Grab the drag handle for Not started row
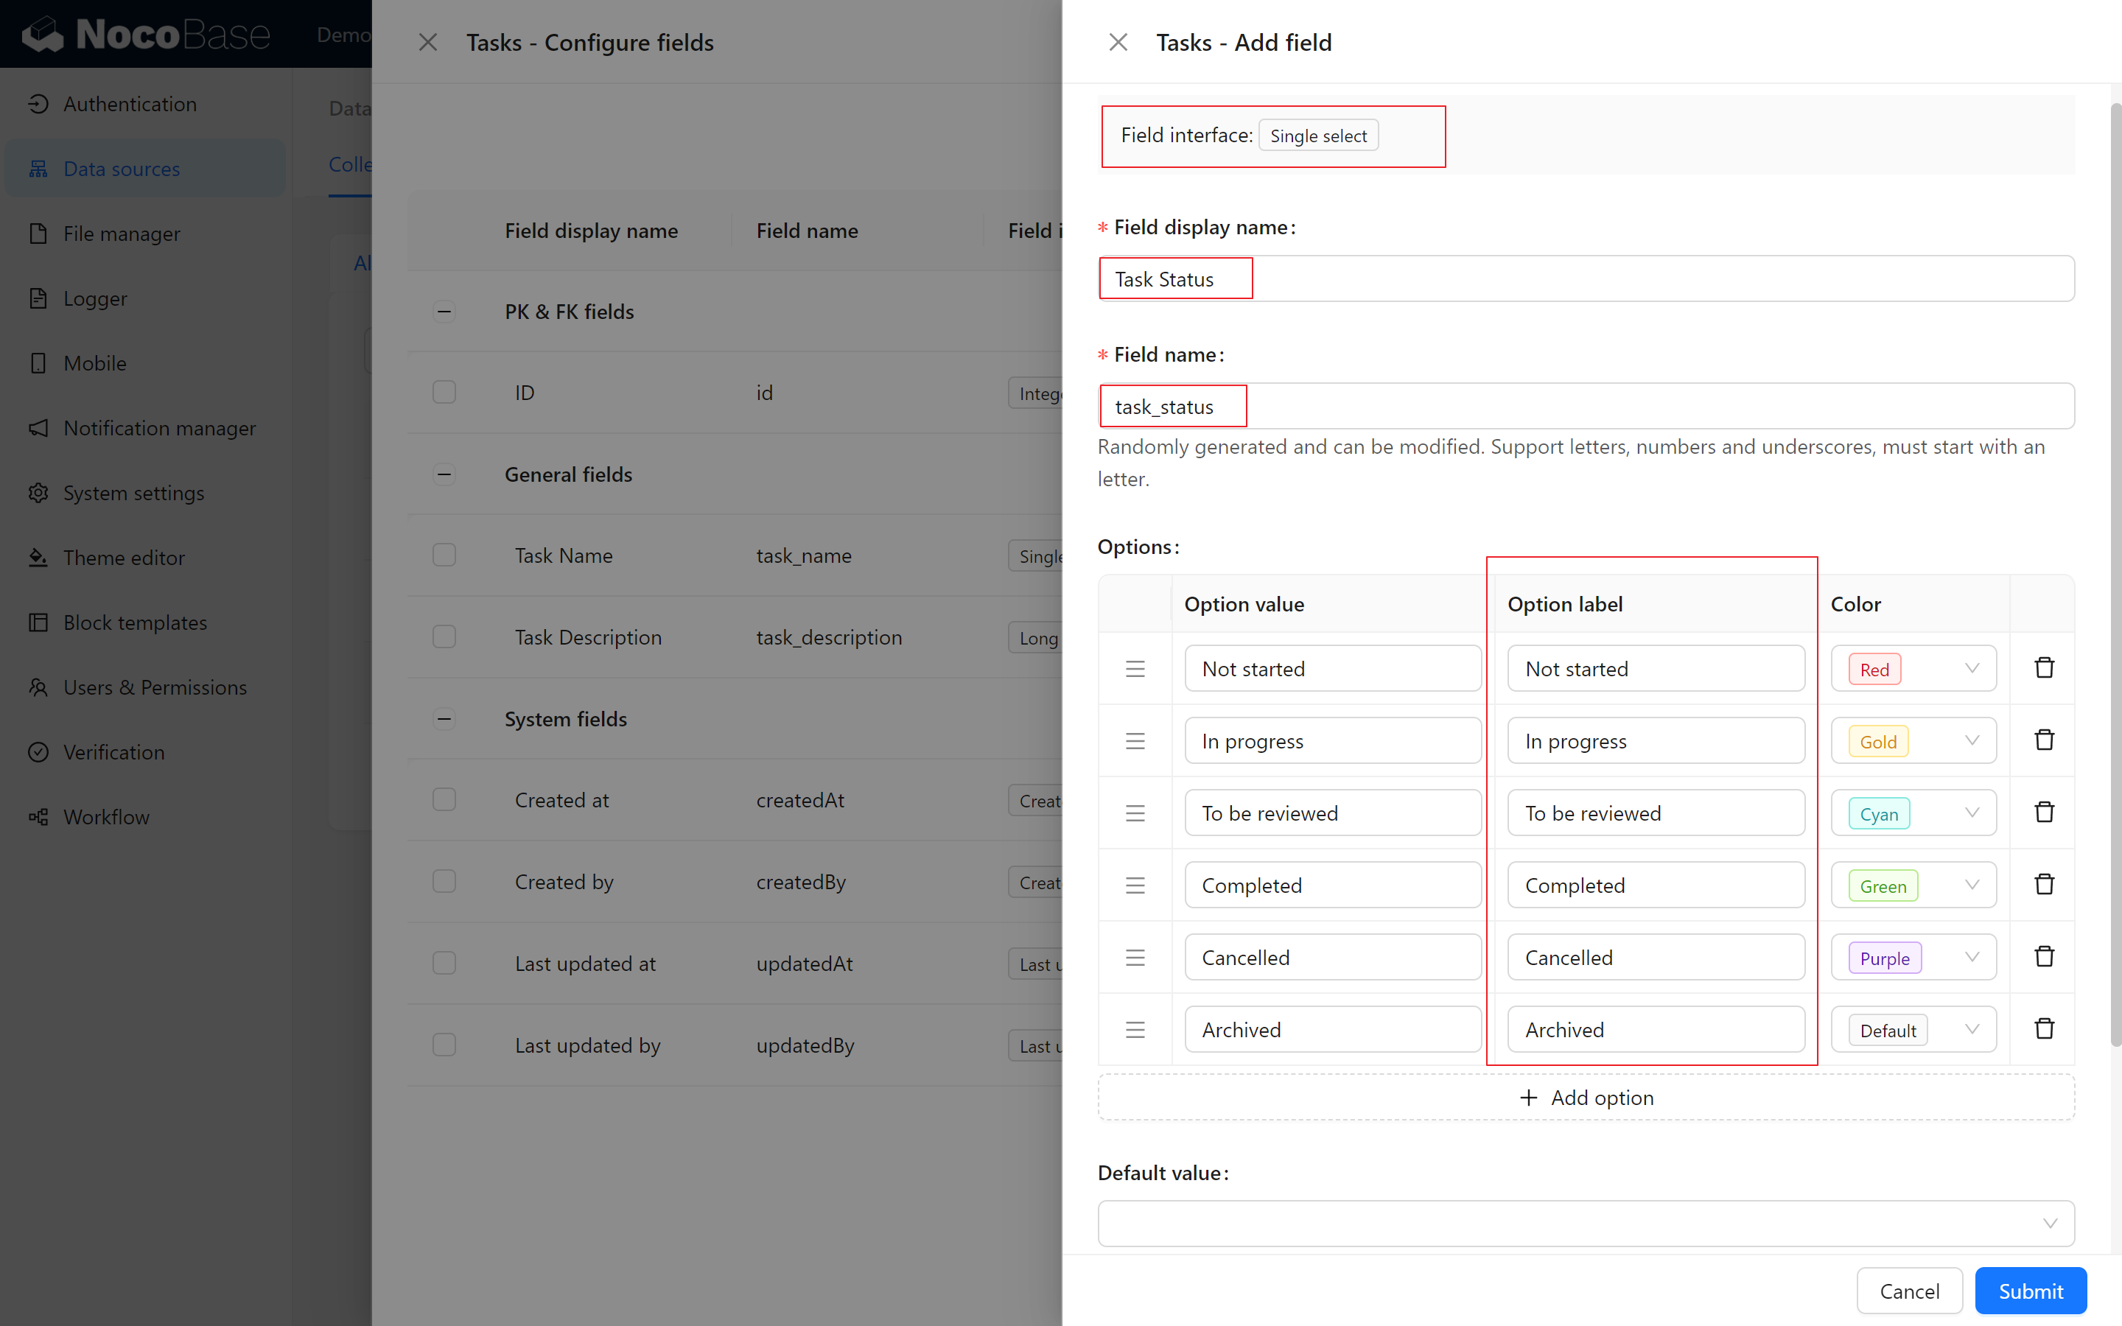The width and height of the screenshot is (2122, 1326). pos(1135,669)
